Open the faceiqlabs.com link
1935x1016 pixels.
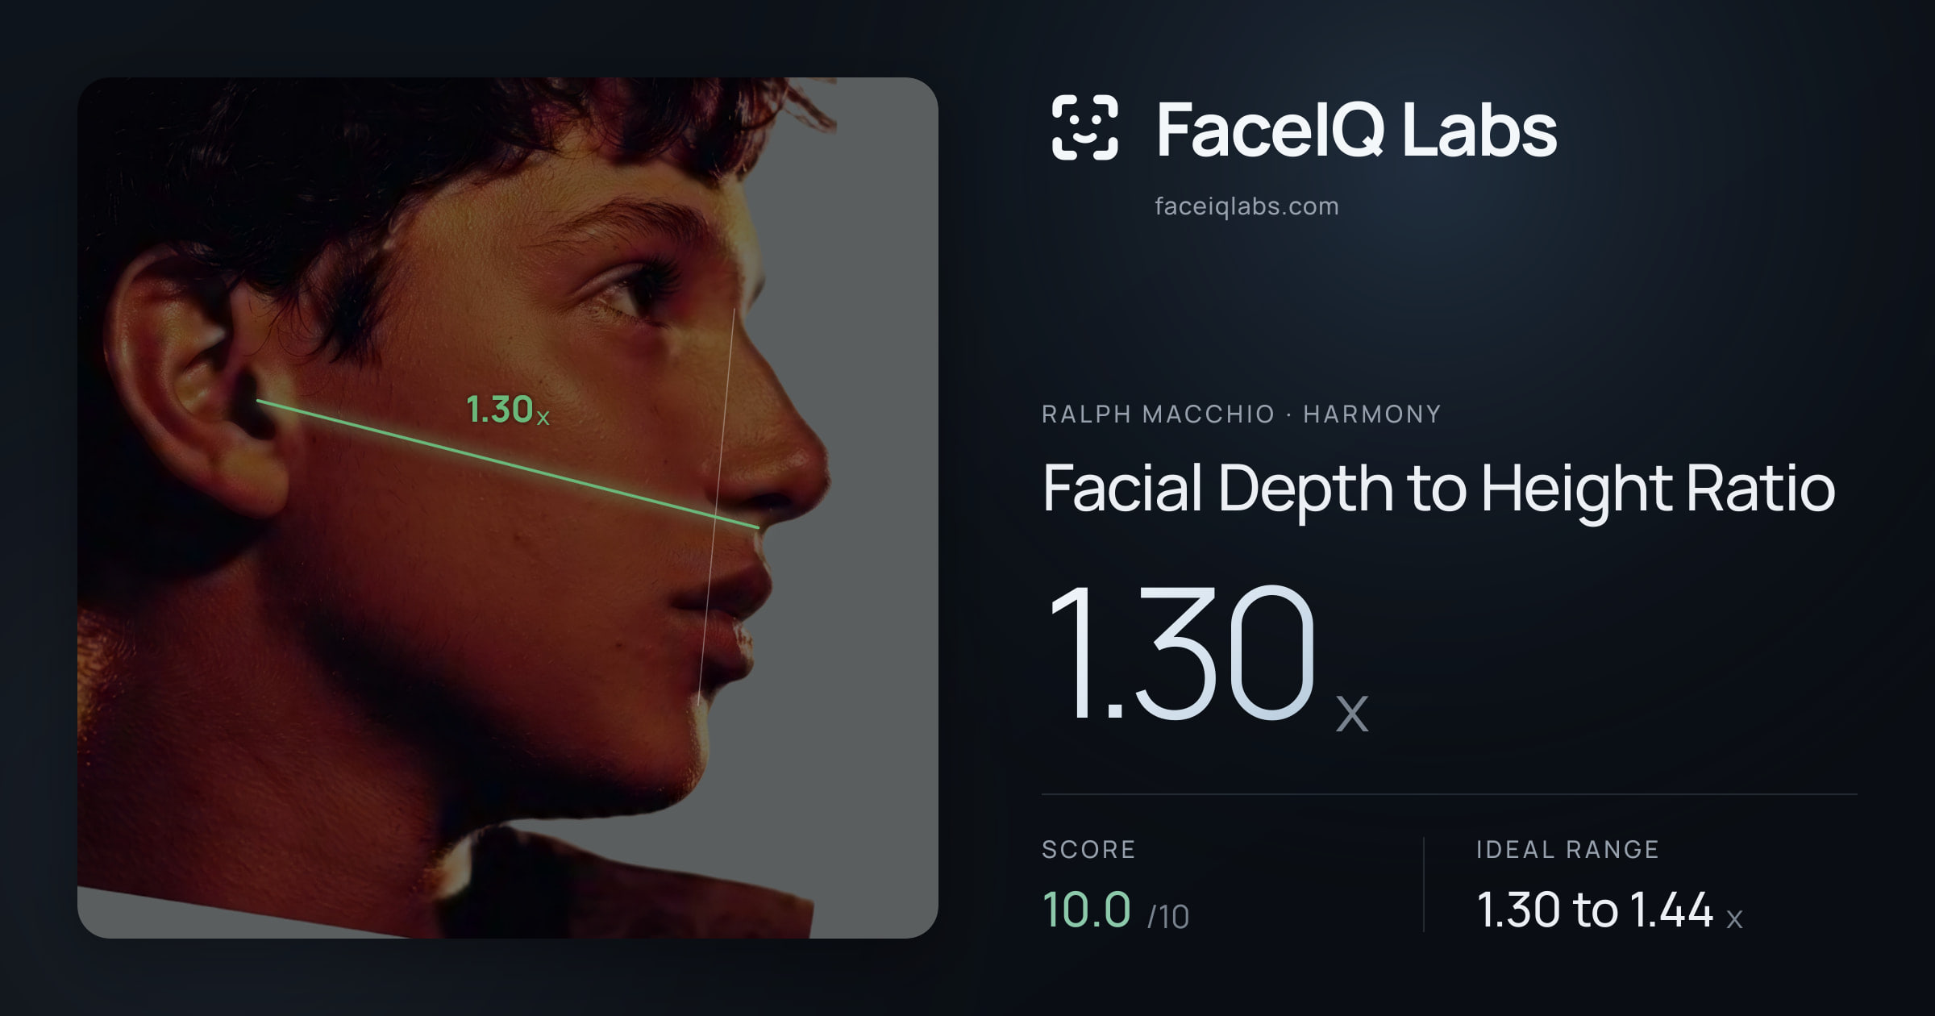[1246, 206]
